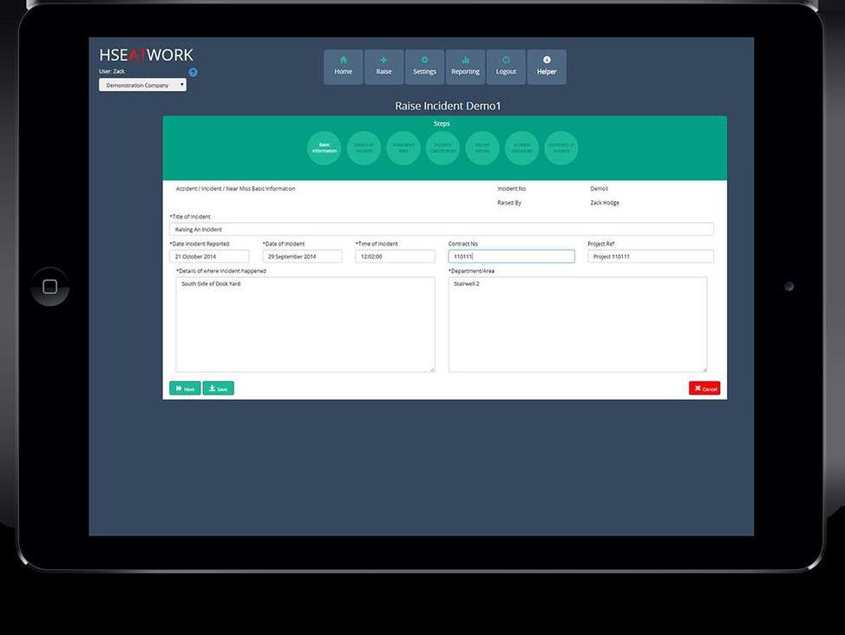Expand the Demonstration Company dropdown
Image resolution: width=845 pixels, height=635 pixels.
142,85
